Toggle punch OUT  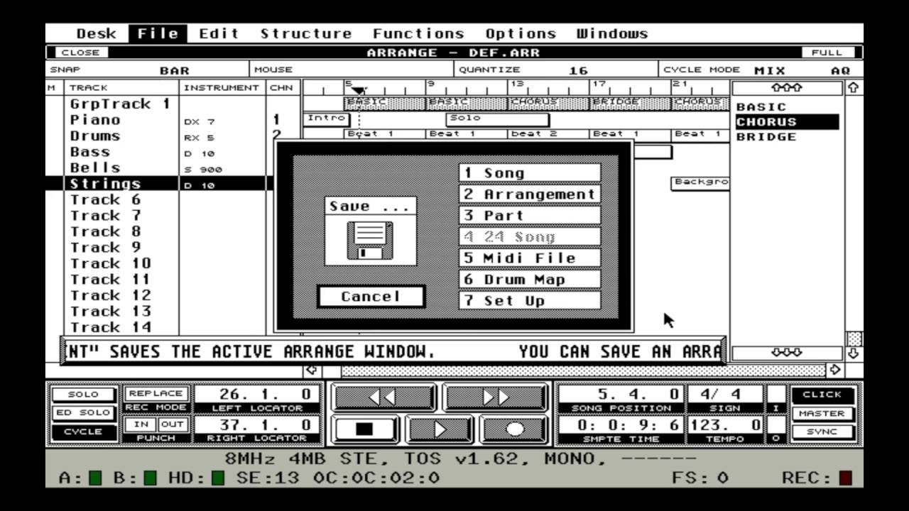tap(173, 424)
